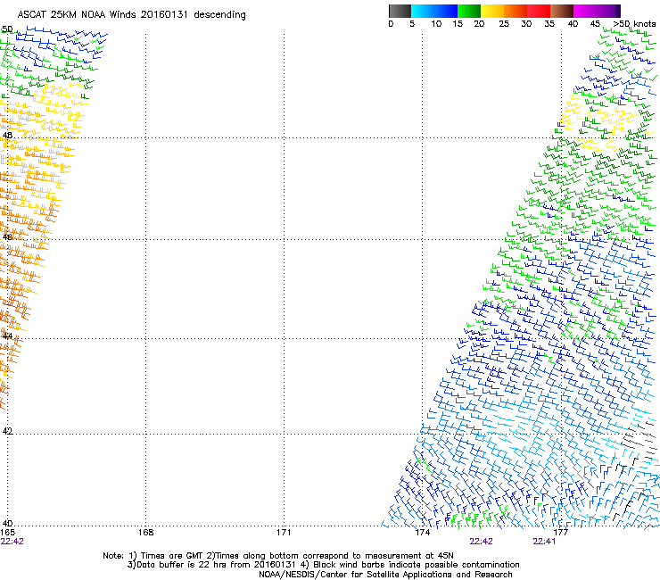Click the longitude label 174

click(422, 533)
